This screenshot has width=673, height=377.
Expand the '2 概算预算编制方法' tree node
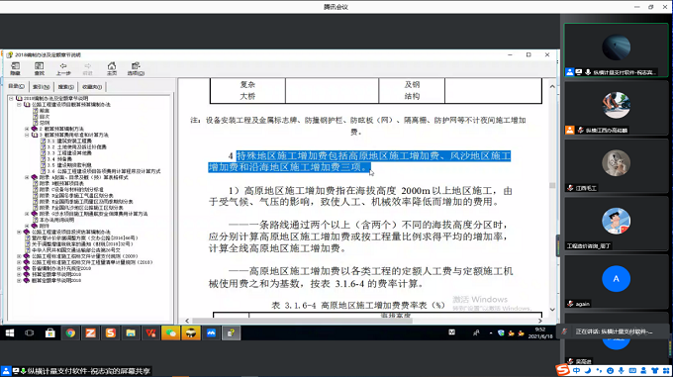[x=27, y=129]
